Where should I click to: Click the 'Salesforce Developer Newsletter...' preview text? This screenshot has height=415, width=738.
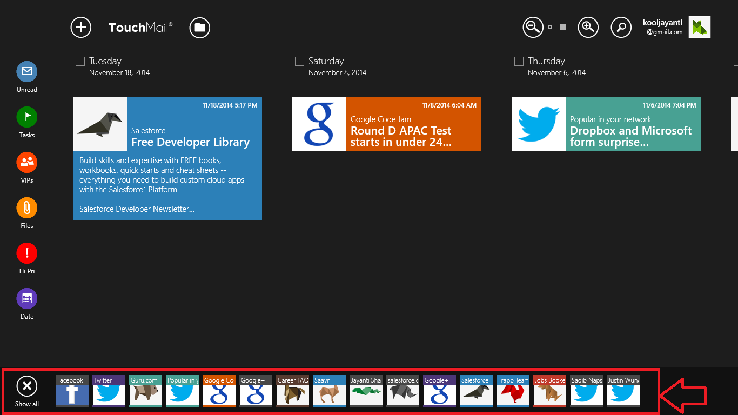click(x=137, y=209)
